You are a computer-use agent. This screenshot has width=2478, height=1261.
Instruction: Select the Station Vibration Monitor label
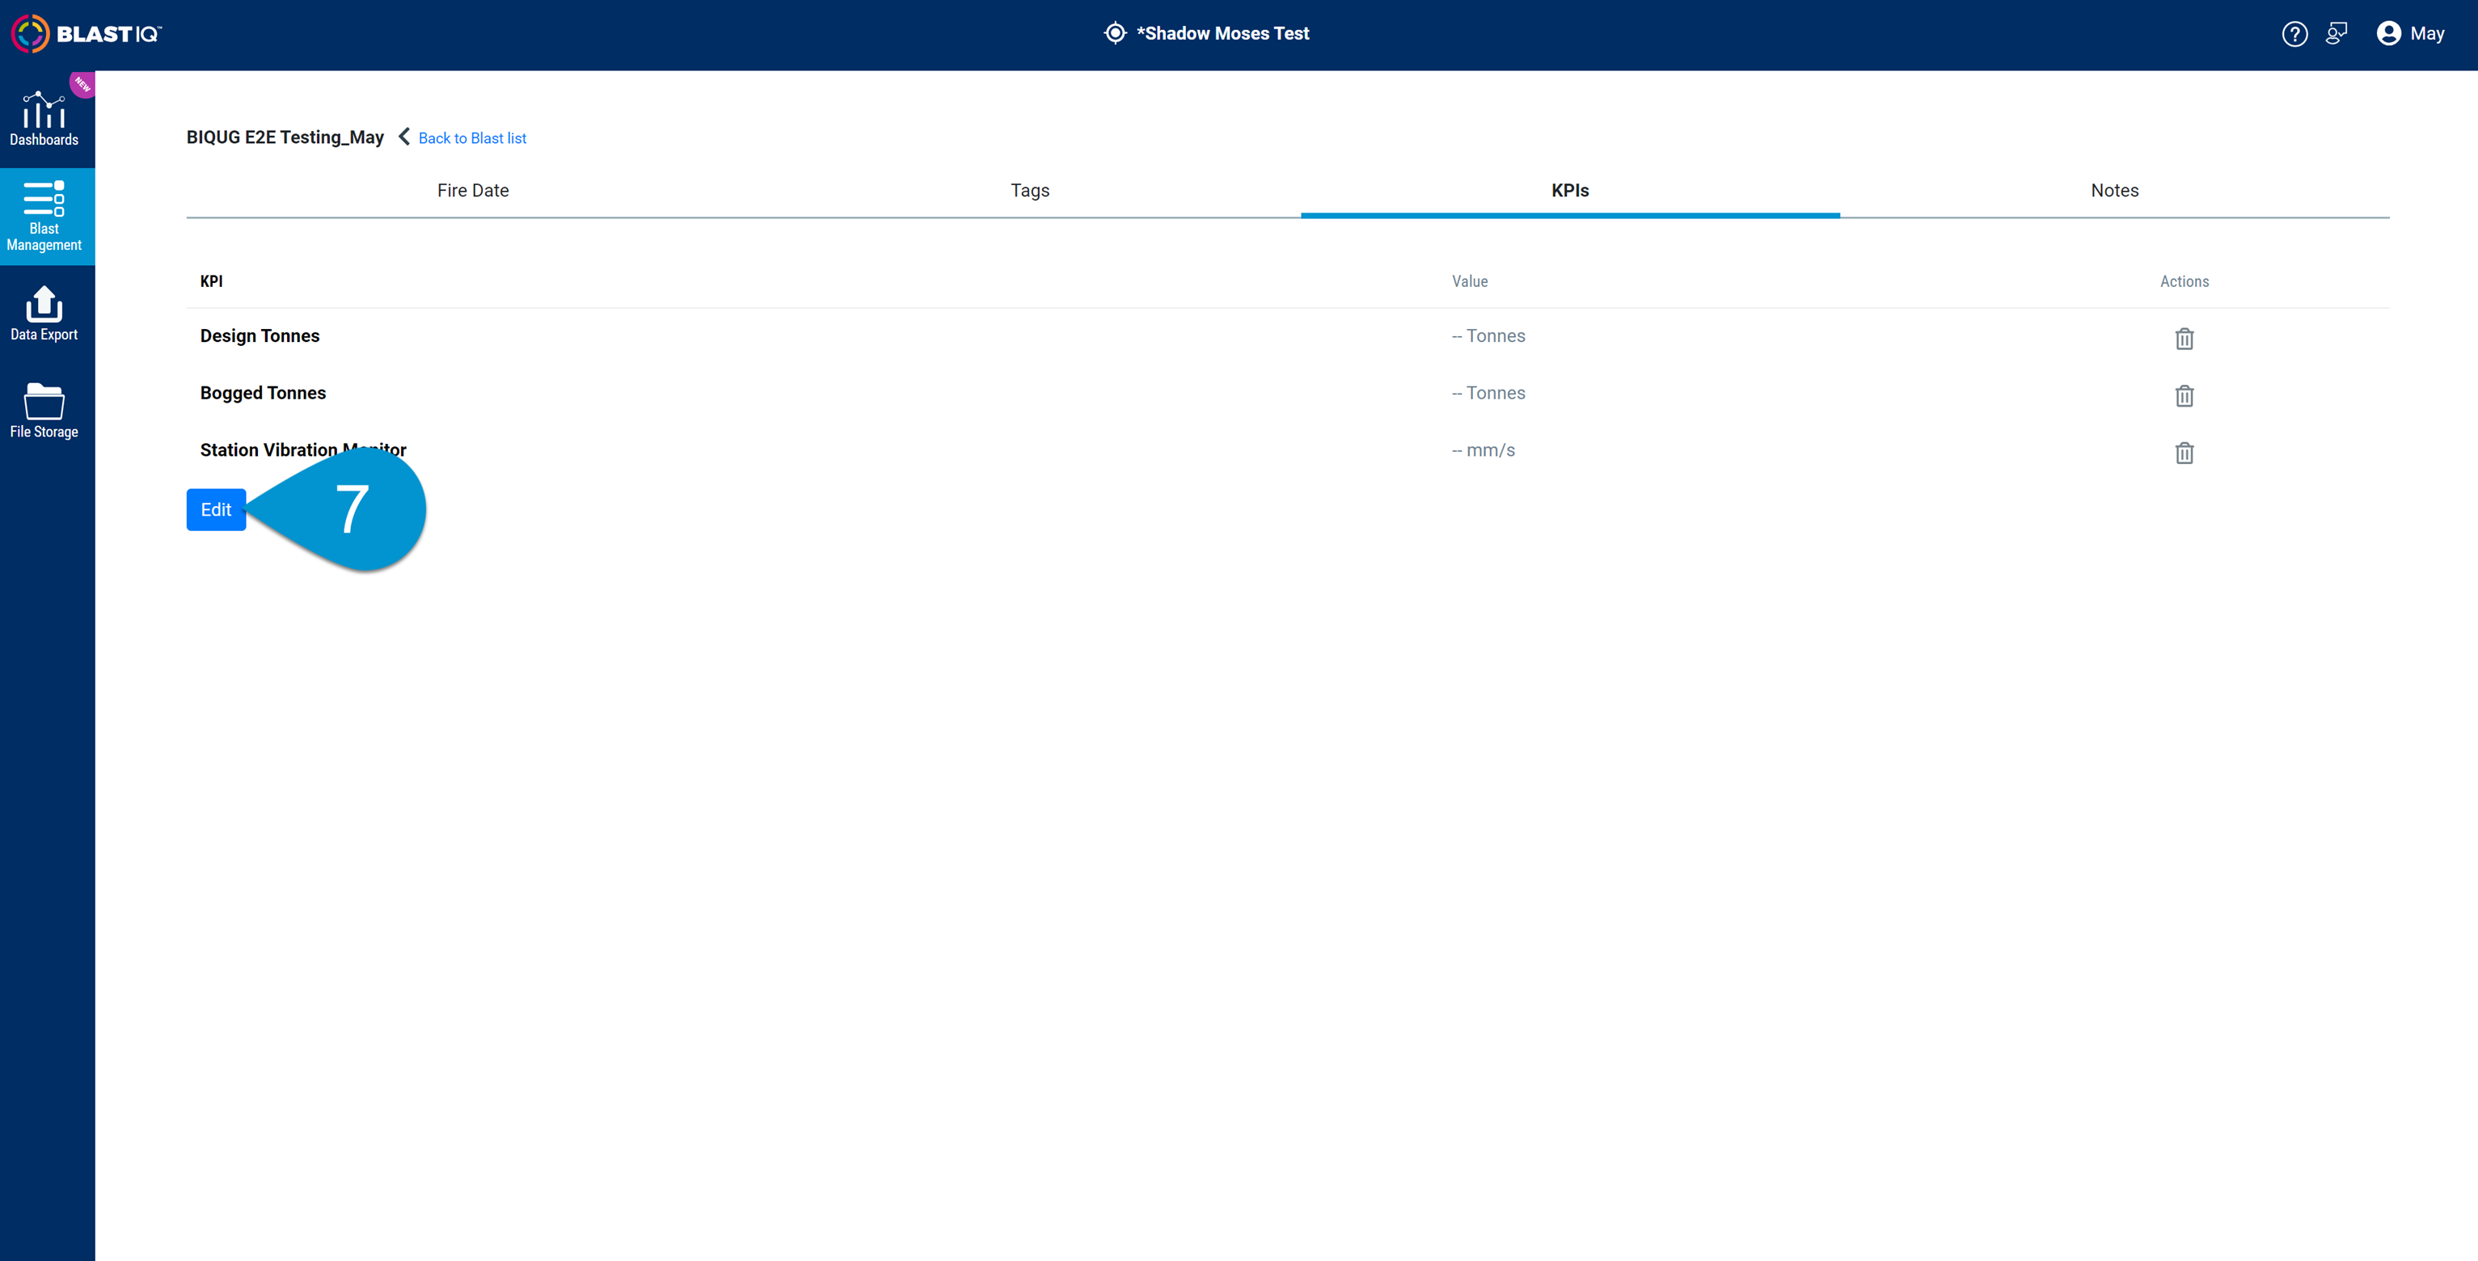coord(303,449)
